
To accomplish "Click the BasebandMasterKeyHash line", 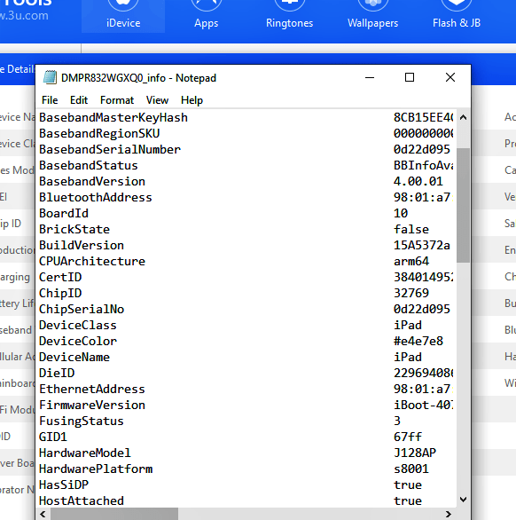I will coord(246,117).
